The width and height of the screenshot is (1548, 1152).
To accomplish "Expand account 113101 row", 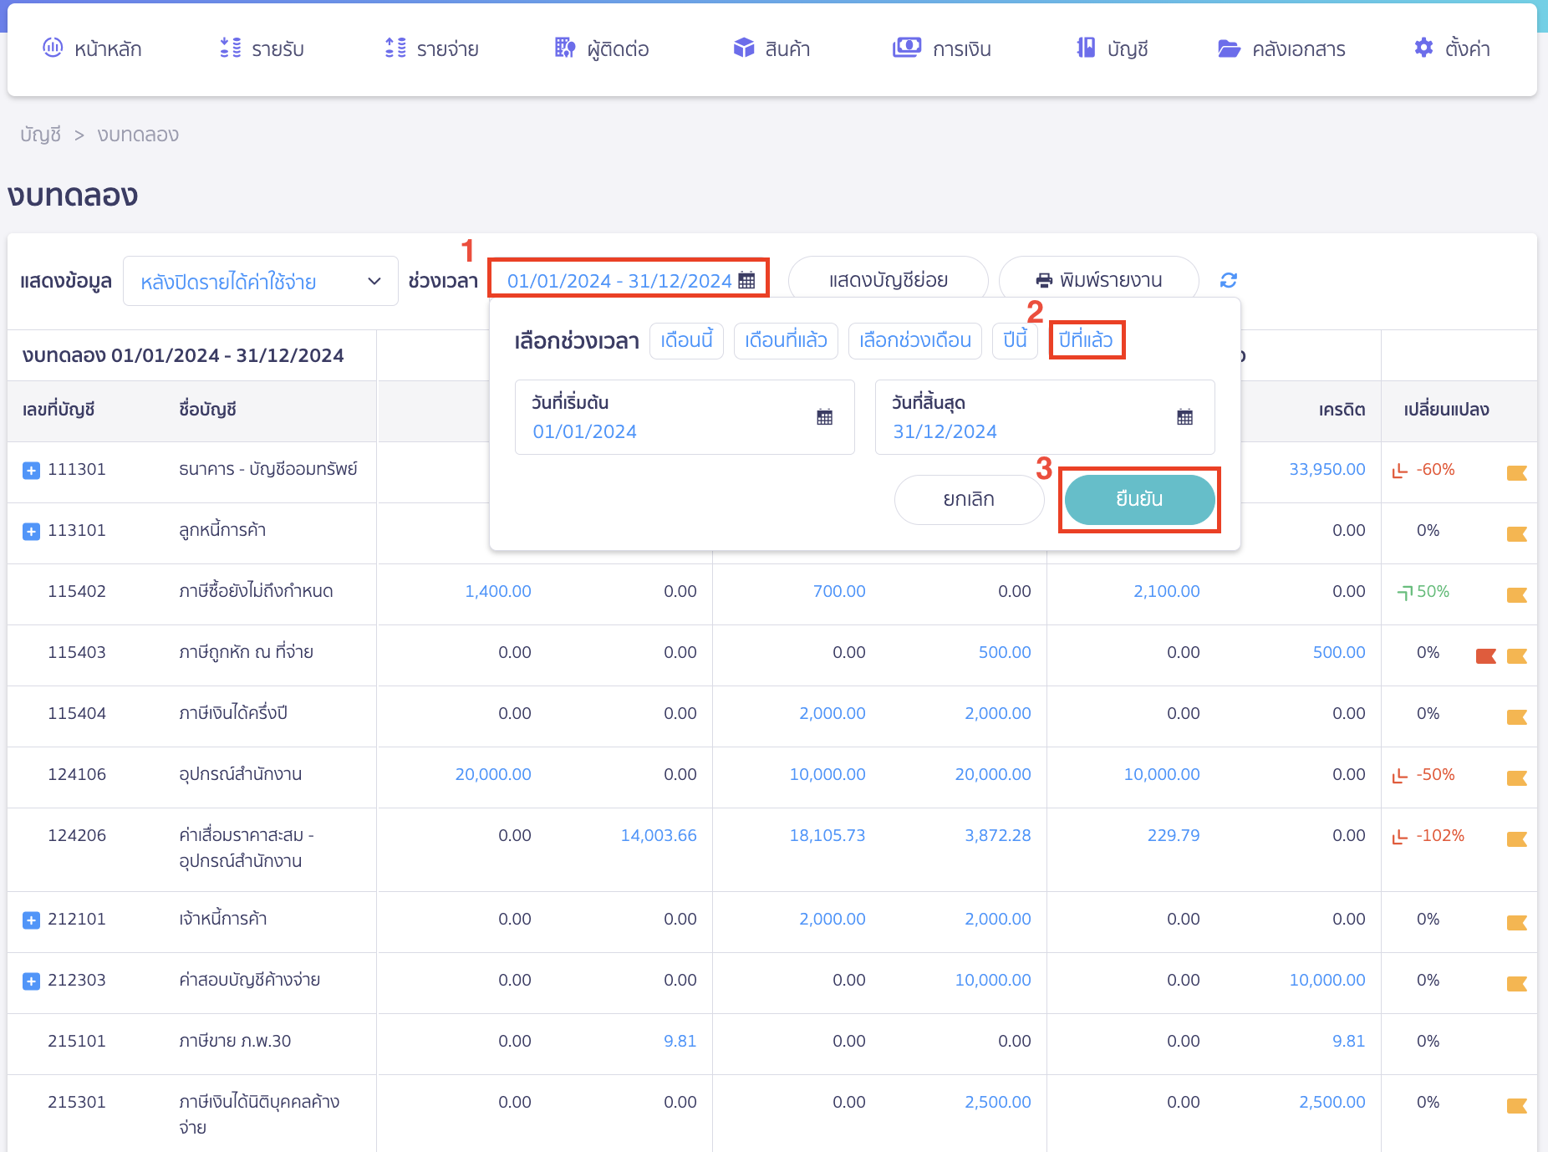I will click(31, 532).
